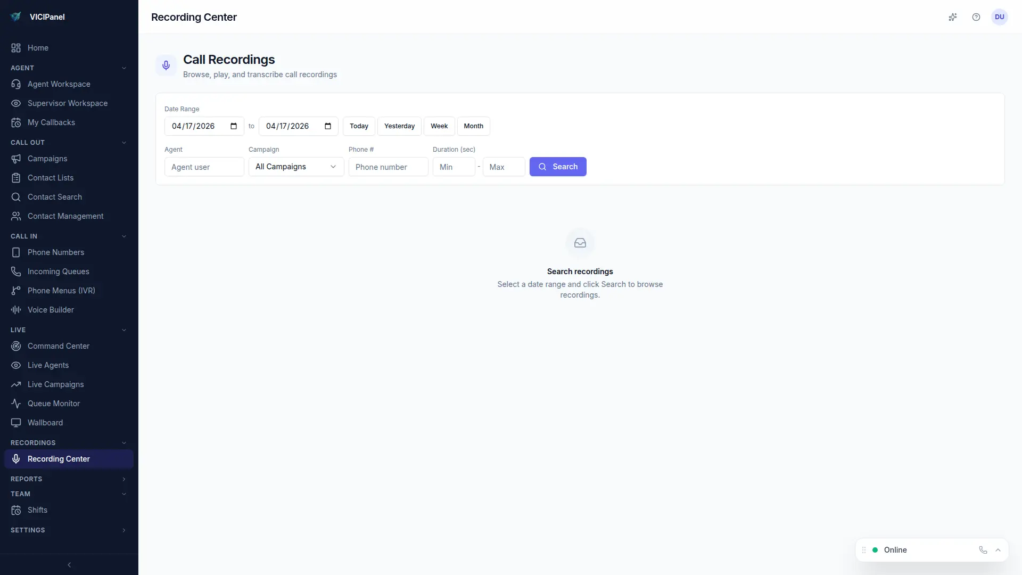The width and height of the screenshot is (1022, 575).
Task: Click the Voice Builder waveform icon
Action: 16,309
